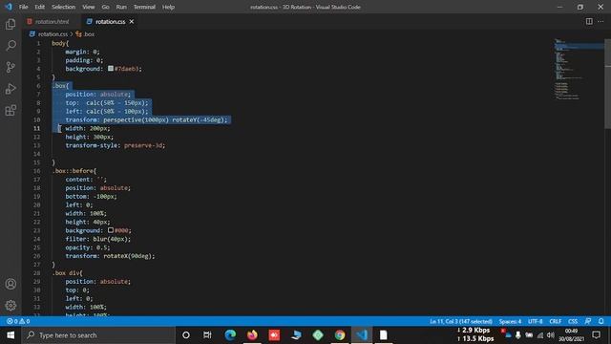This screenshot has height=344, width=611.
Task: Click the CRLF end-of-line selector
Action: [556, 321]
